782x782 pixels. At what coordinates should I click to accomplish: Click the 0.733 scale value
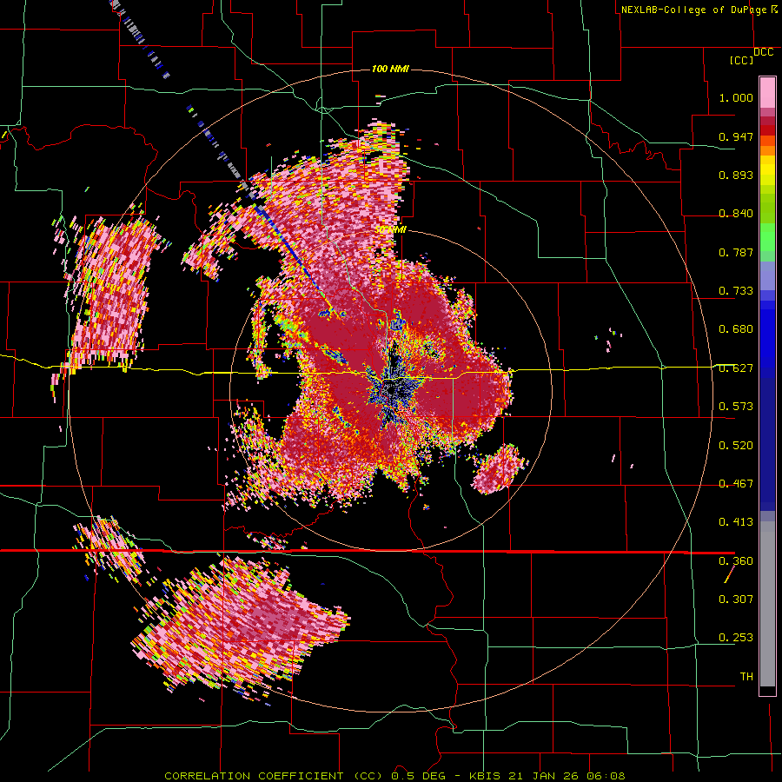pyautogui.click(x=736, y=291)
